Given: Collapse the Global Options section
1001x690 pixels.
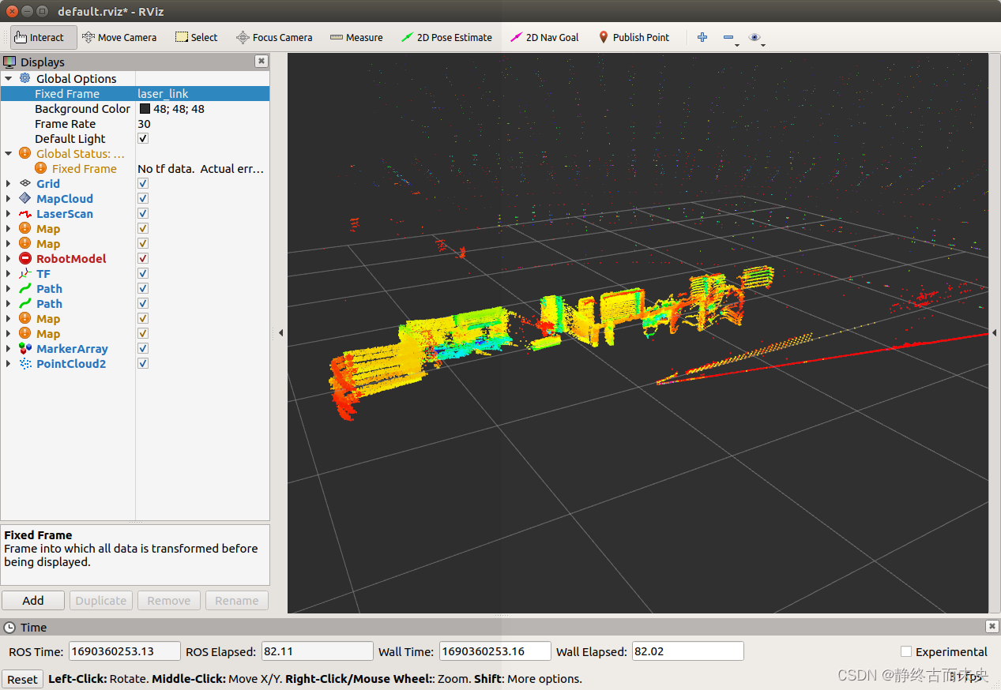Looking at the screenshot, I should [9, 78].
